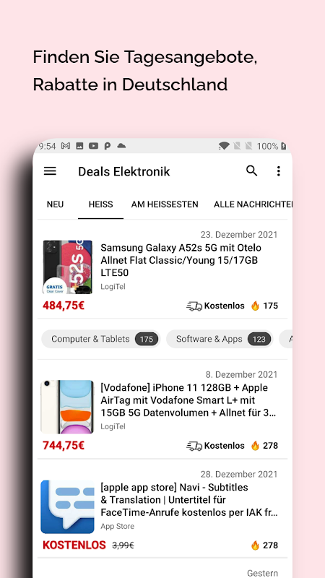Switch to the NEU tab

click(x=56, y=204)
